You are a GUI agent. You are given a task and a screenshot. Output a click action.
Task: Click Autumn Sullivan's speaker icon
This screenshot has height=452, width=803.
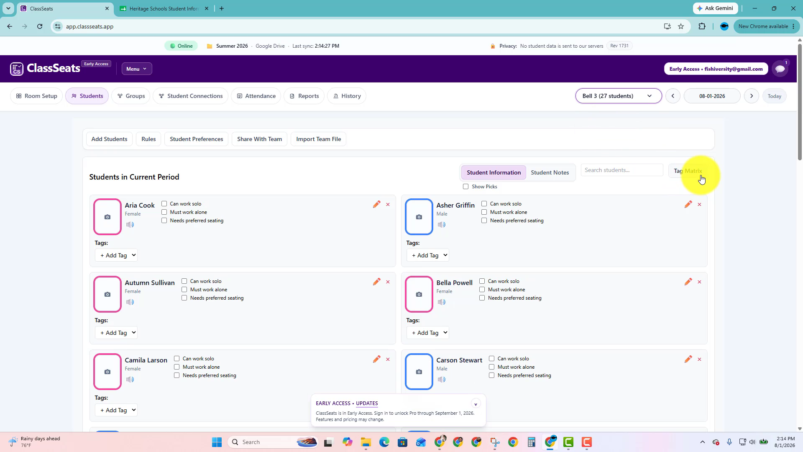(x=130, y=302)
